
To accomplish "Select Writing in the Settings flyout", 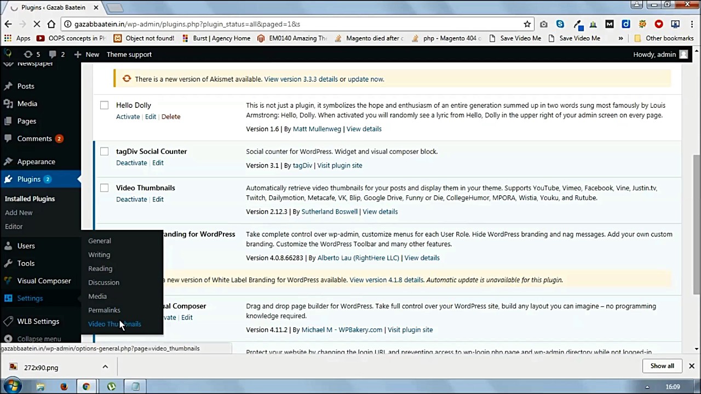I will (x=99, y=254).
